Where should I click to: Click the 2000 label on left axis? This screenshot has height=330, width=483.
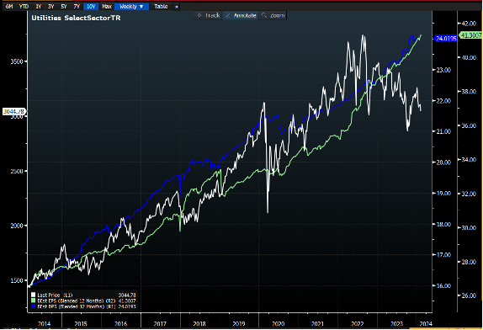click(x=17, y=226)
